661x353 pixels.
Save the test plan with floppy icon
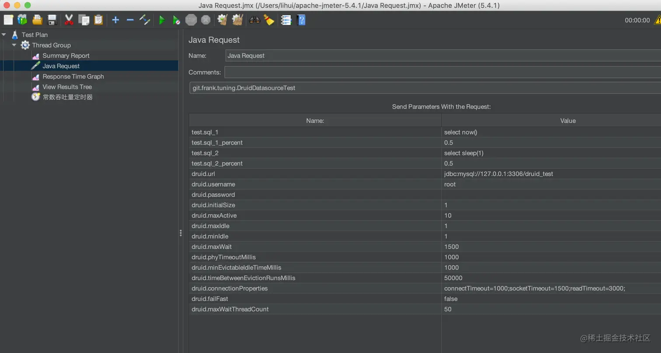(52, 20)
